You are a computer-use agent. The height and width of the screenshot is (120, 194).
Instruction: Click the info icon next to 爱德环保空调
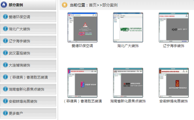point(5,17)
